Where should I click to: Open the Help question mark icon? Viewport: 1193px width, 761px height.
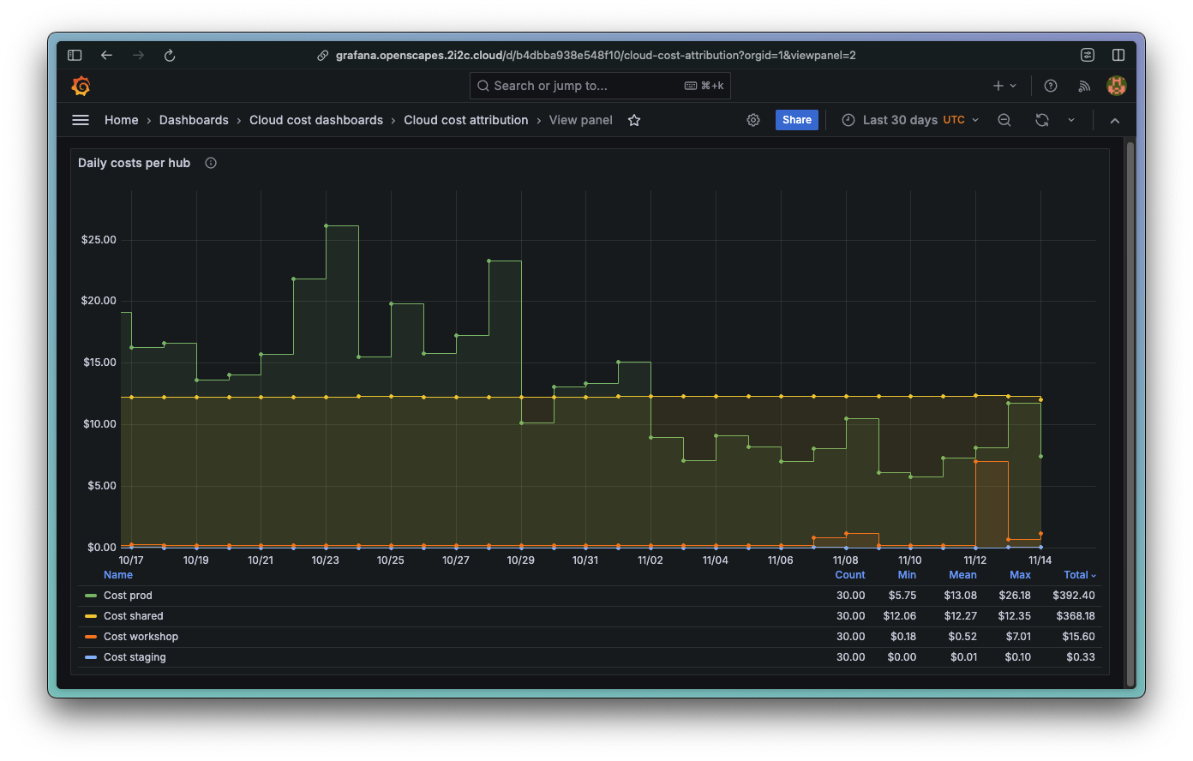(1050, 86)
